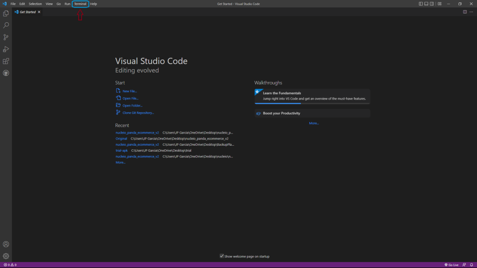
Task: Minimize the Visual Studio Code window
Action: point(449,4)
